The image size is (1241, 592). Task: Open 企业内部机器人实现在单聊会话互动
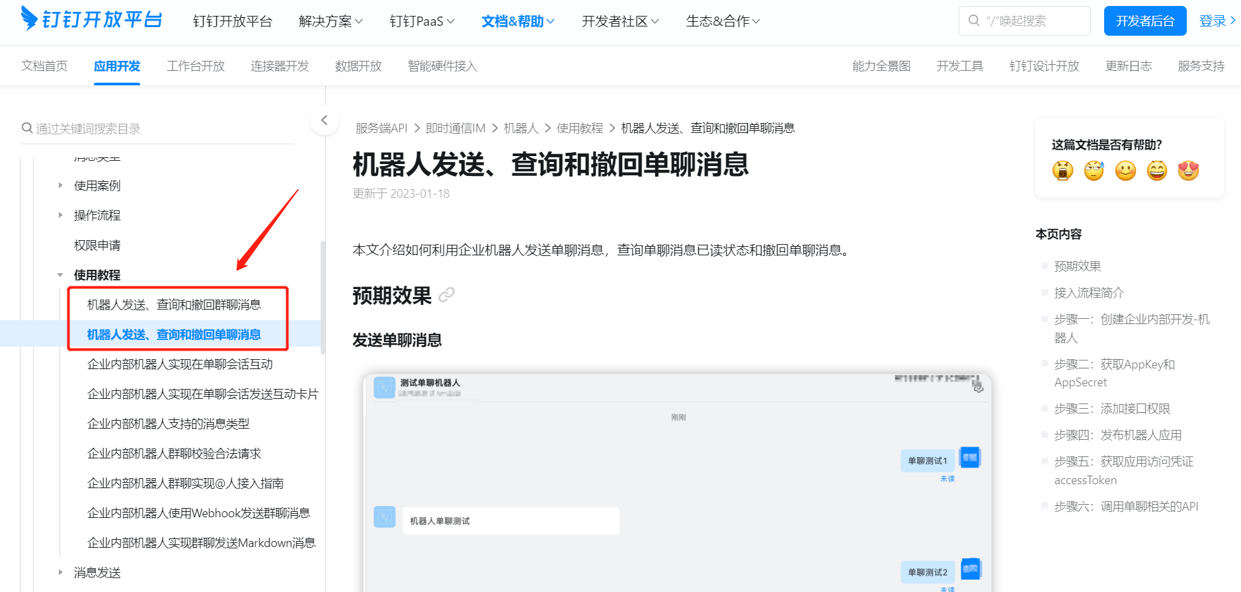click(180, 364)
